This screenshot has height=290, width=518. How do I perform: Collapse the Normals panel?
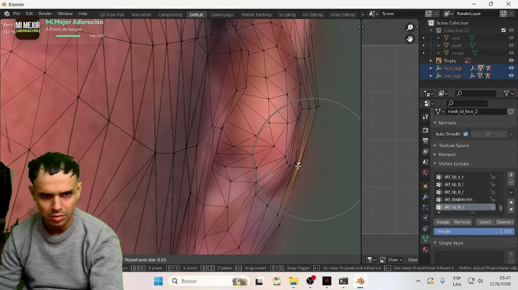(x=435, y=123)
